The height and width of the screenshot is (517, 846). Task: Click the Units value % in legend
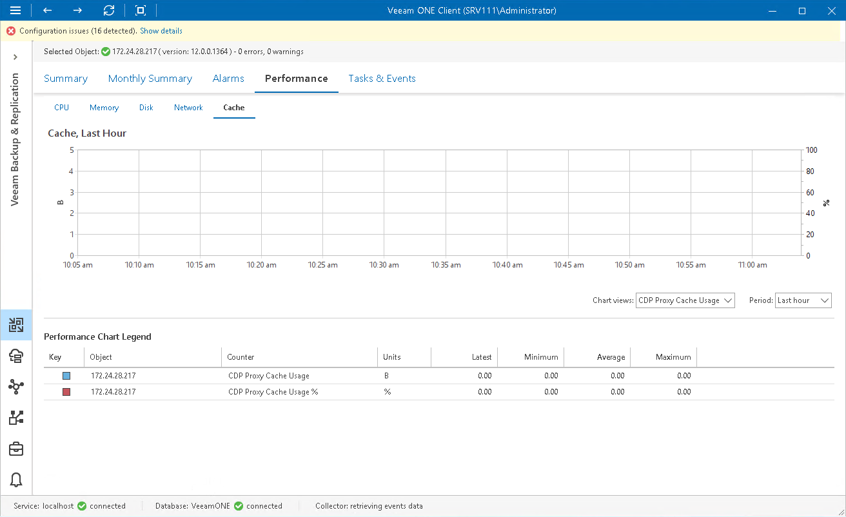pyautogui.click(x=387, y=392)
